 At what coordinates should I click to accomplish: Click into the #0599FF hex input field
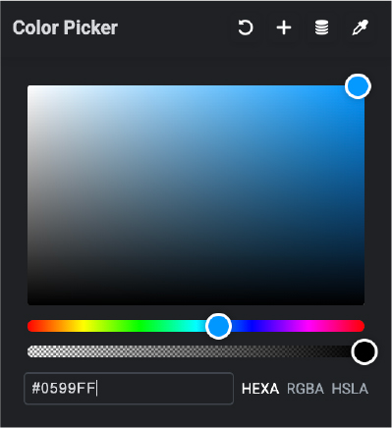[129, 389]
